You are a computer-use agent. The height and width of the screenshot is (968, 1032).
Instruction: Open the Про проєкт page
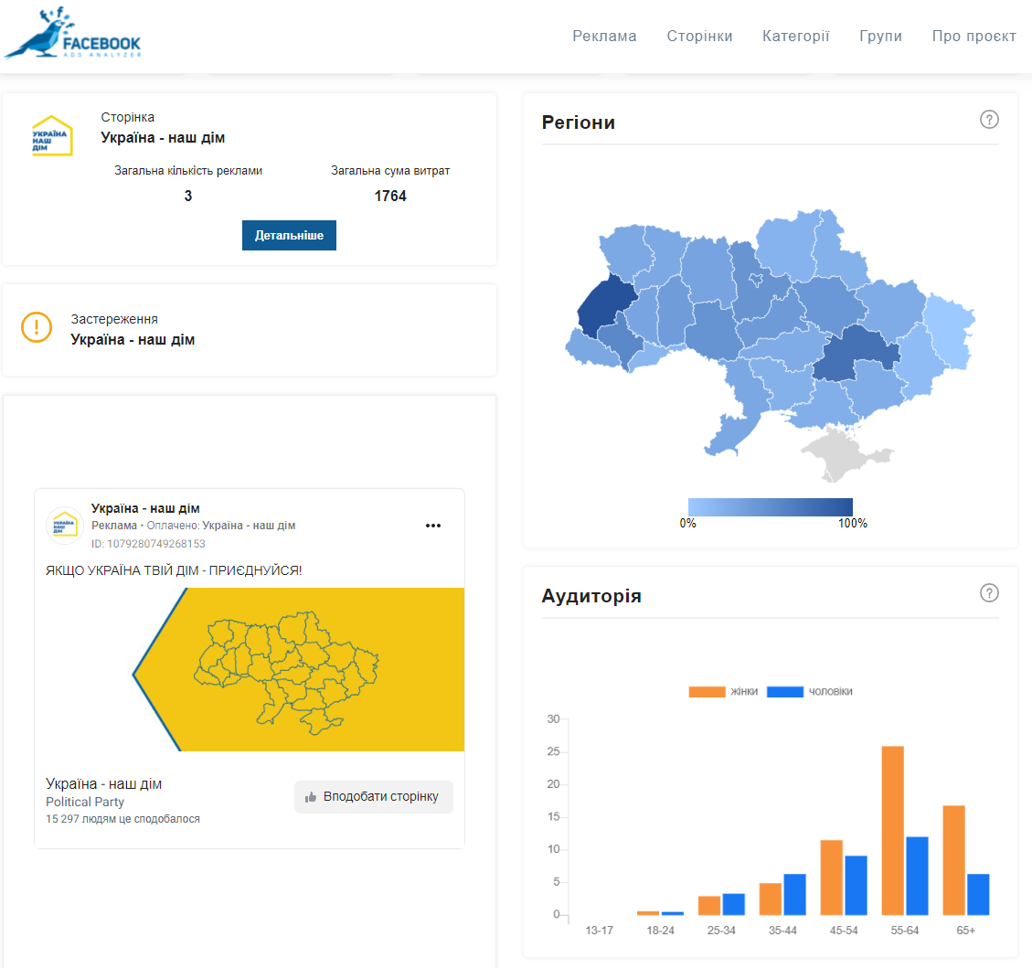(x=973, y=37)
